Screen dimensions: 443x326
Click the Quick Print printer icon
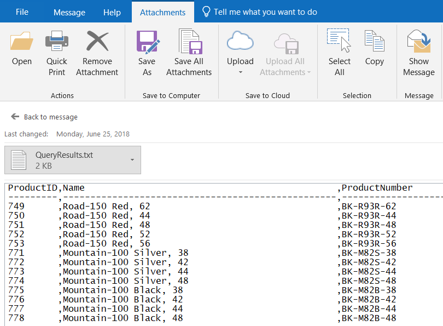point(57,42)
